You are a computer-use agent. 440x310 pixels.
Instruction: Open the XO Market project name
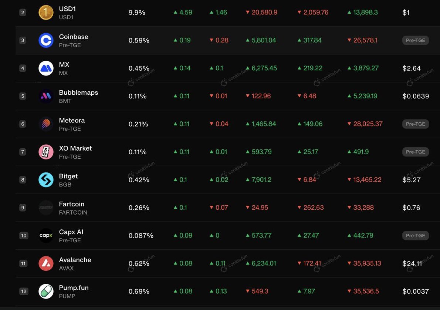tap(75, 148)
